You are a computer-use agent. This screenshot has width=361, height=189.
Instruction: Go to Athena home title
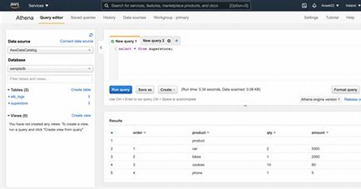coord(25,18)
